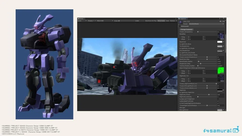This screenshot has height=136, width=242.
Task: Click the Change CustomUI button
Action: tap(187, 29)
